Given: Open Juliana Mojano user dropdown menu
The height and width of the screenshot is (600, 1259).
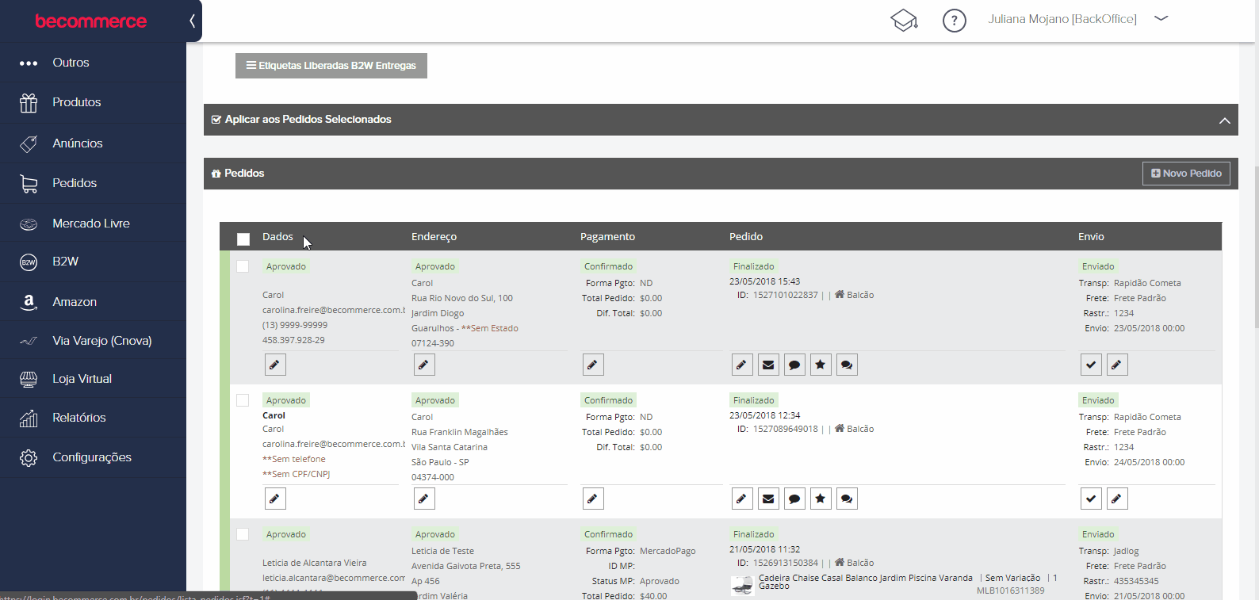Looking at the screenshot, I should pos(1161,19).
